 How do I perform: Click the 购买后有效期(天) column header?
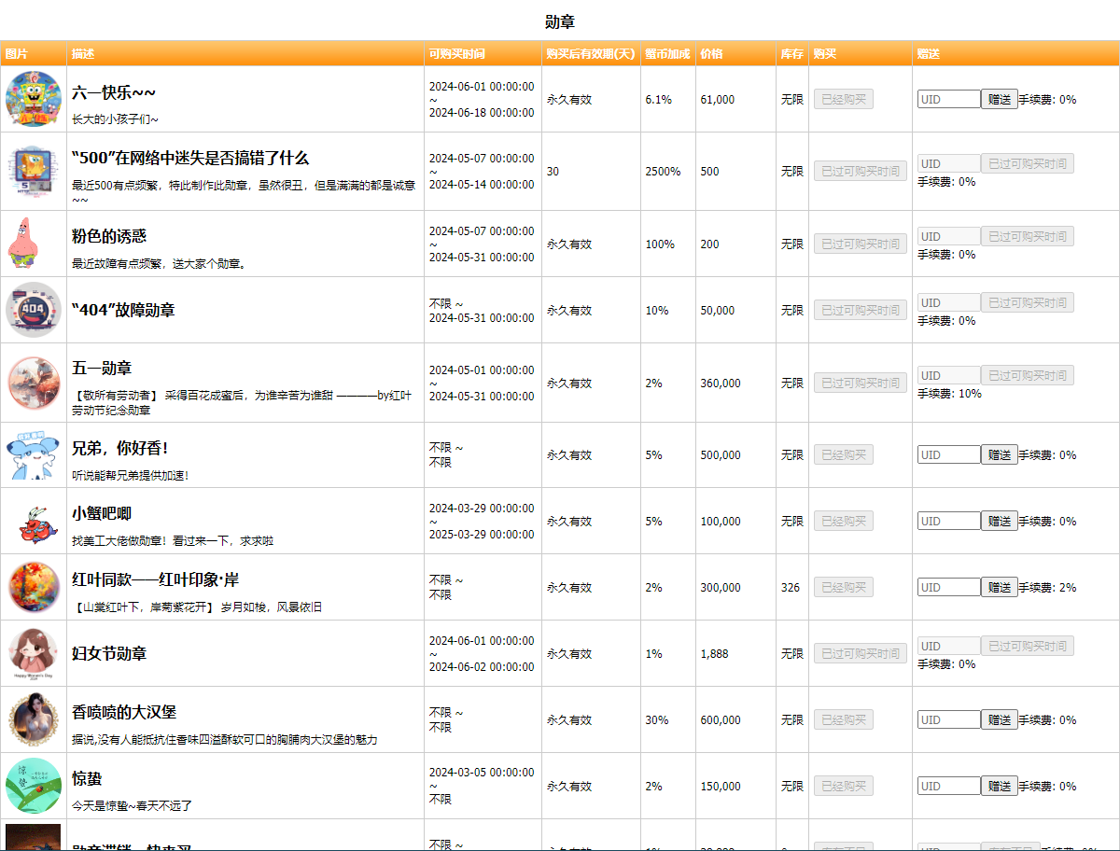pos(591,54)
